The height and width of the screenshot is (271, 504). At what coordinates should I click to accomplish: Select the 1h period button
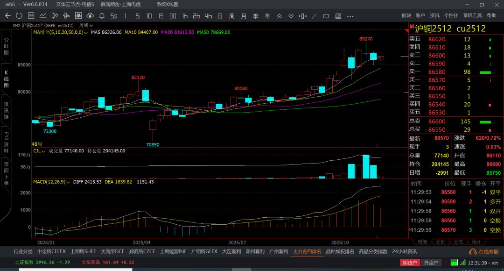pos(185,15)
